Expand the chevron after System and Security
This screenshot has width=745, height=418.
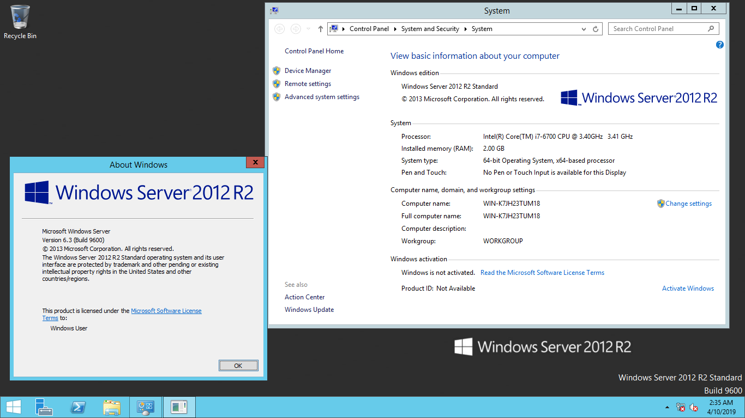pos(466,29)
